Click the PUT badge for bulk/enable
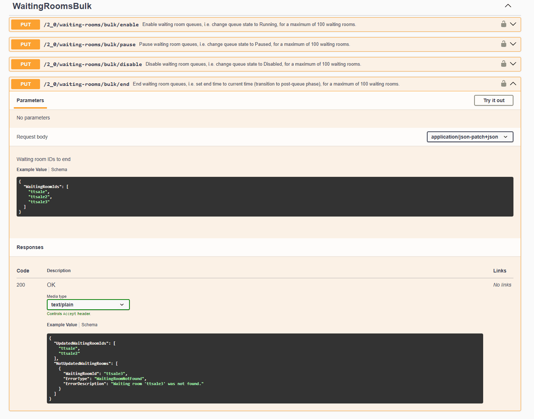The image size is (534, 419). (25, 24)
